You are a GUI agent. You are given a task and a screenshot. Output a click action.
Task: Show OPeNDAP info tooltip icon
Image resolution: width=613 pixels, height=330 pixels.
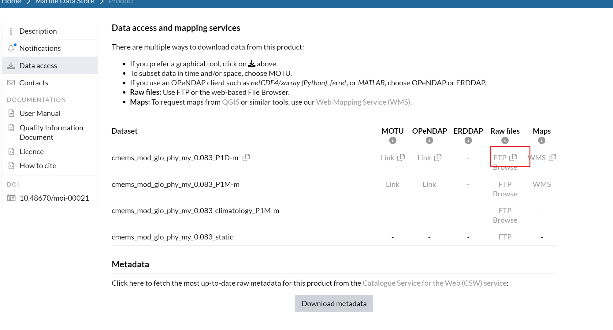pyautogui.click(x=429, y=140)
